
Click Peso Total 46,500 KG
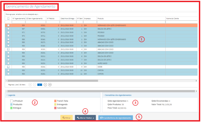[x=117, y=108]
